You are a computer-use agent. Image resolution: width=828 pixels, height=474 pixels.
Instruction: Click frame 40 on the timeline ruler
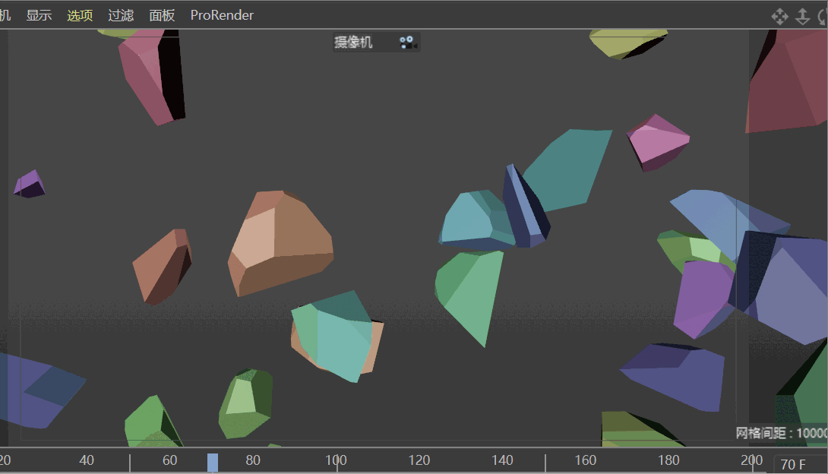[x=87, y=460]
